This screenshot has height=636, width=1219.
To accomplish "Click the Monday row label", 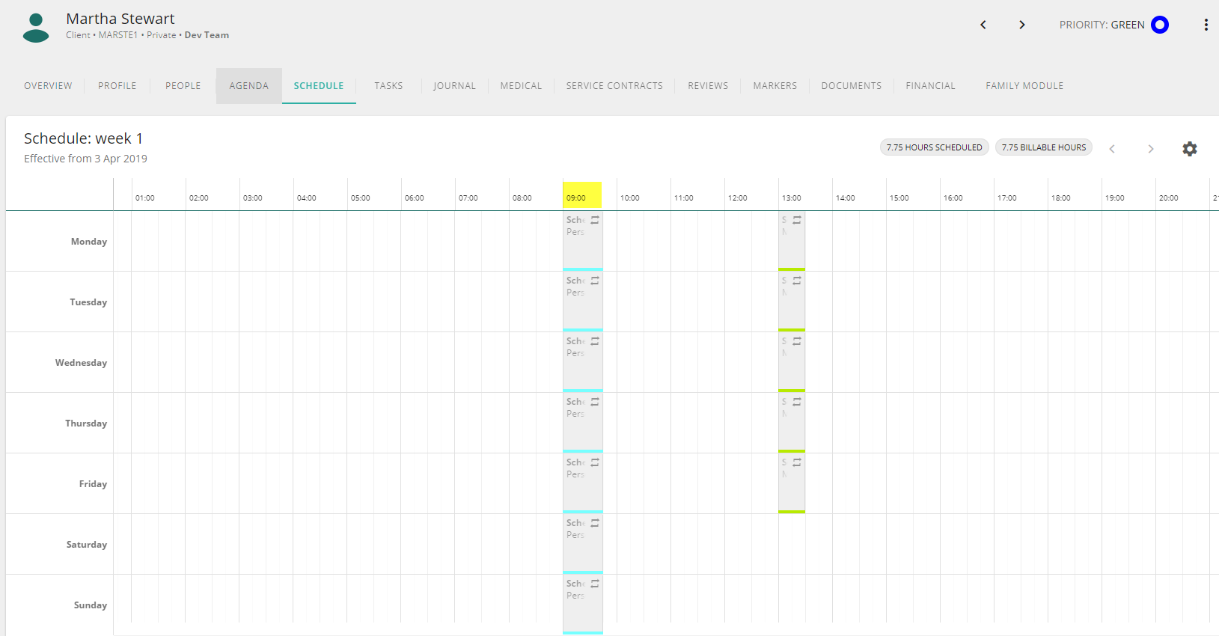I will pos(89,242).
